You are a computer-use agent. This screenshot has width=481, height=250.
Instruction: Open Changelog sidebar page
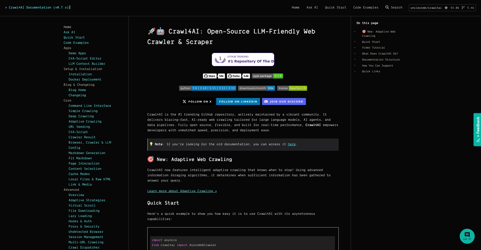pyautogui.click(x=77, y=95)
